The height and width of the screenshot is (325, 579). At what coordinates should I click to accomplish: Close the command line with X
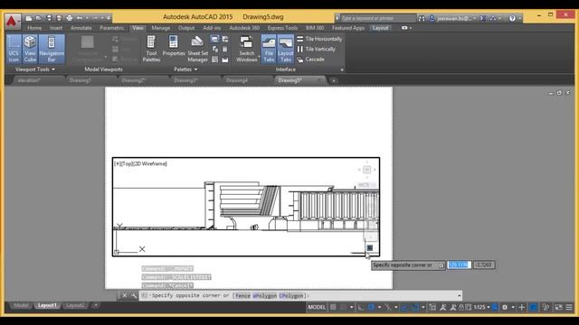coord(125,295)
